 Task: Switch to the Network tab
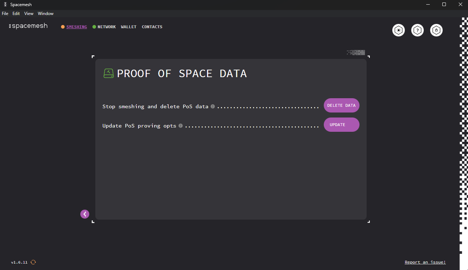coord(107,27)
